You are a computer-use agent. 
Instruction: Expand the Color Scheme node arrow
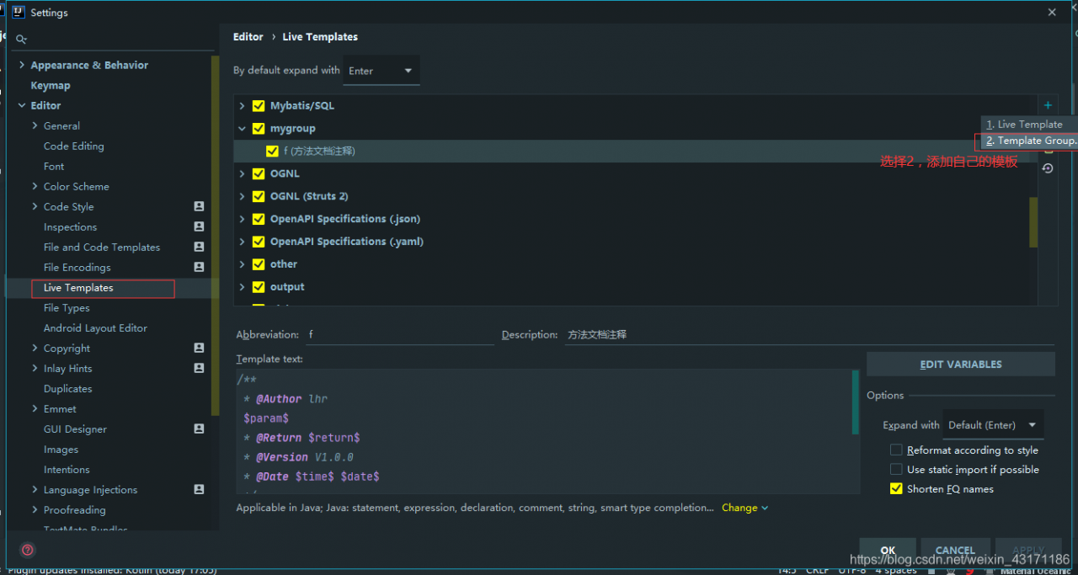click(x=35, y=186)
